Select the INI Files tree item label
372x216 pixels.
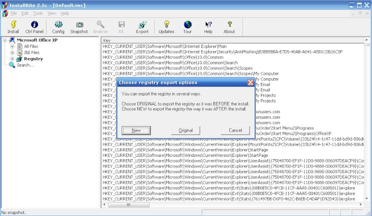pos(32,53)
